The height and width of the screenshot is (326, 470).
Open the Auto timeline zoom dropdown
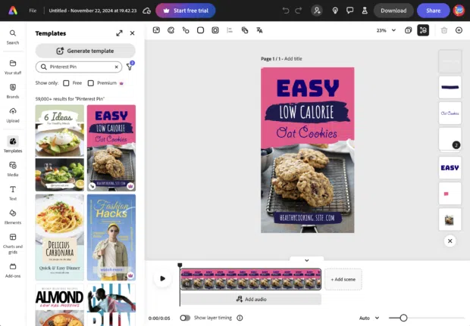[369, 318]
